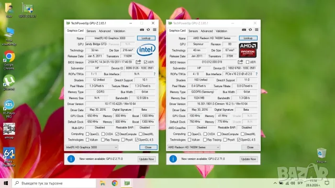Click Lookup button in Intel window
This screenshot has width=335, height=188.
pos(146,38)
